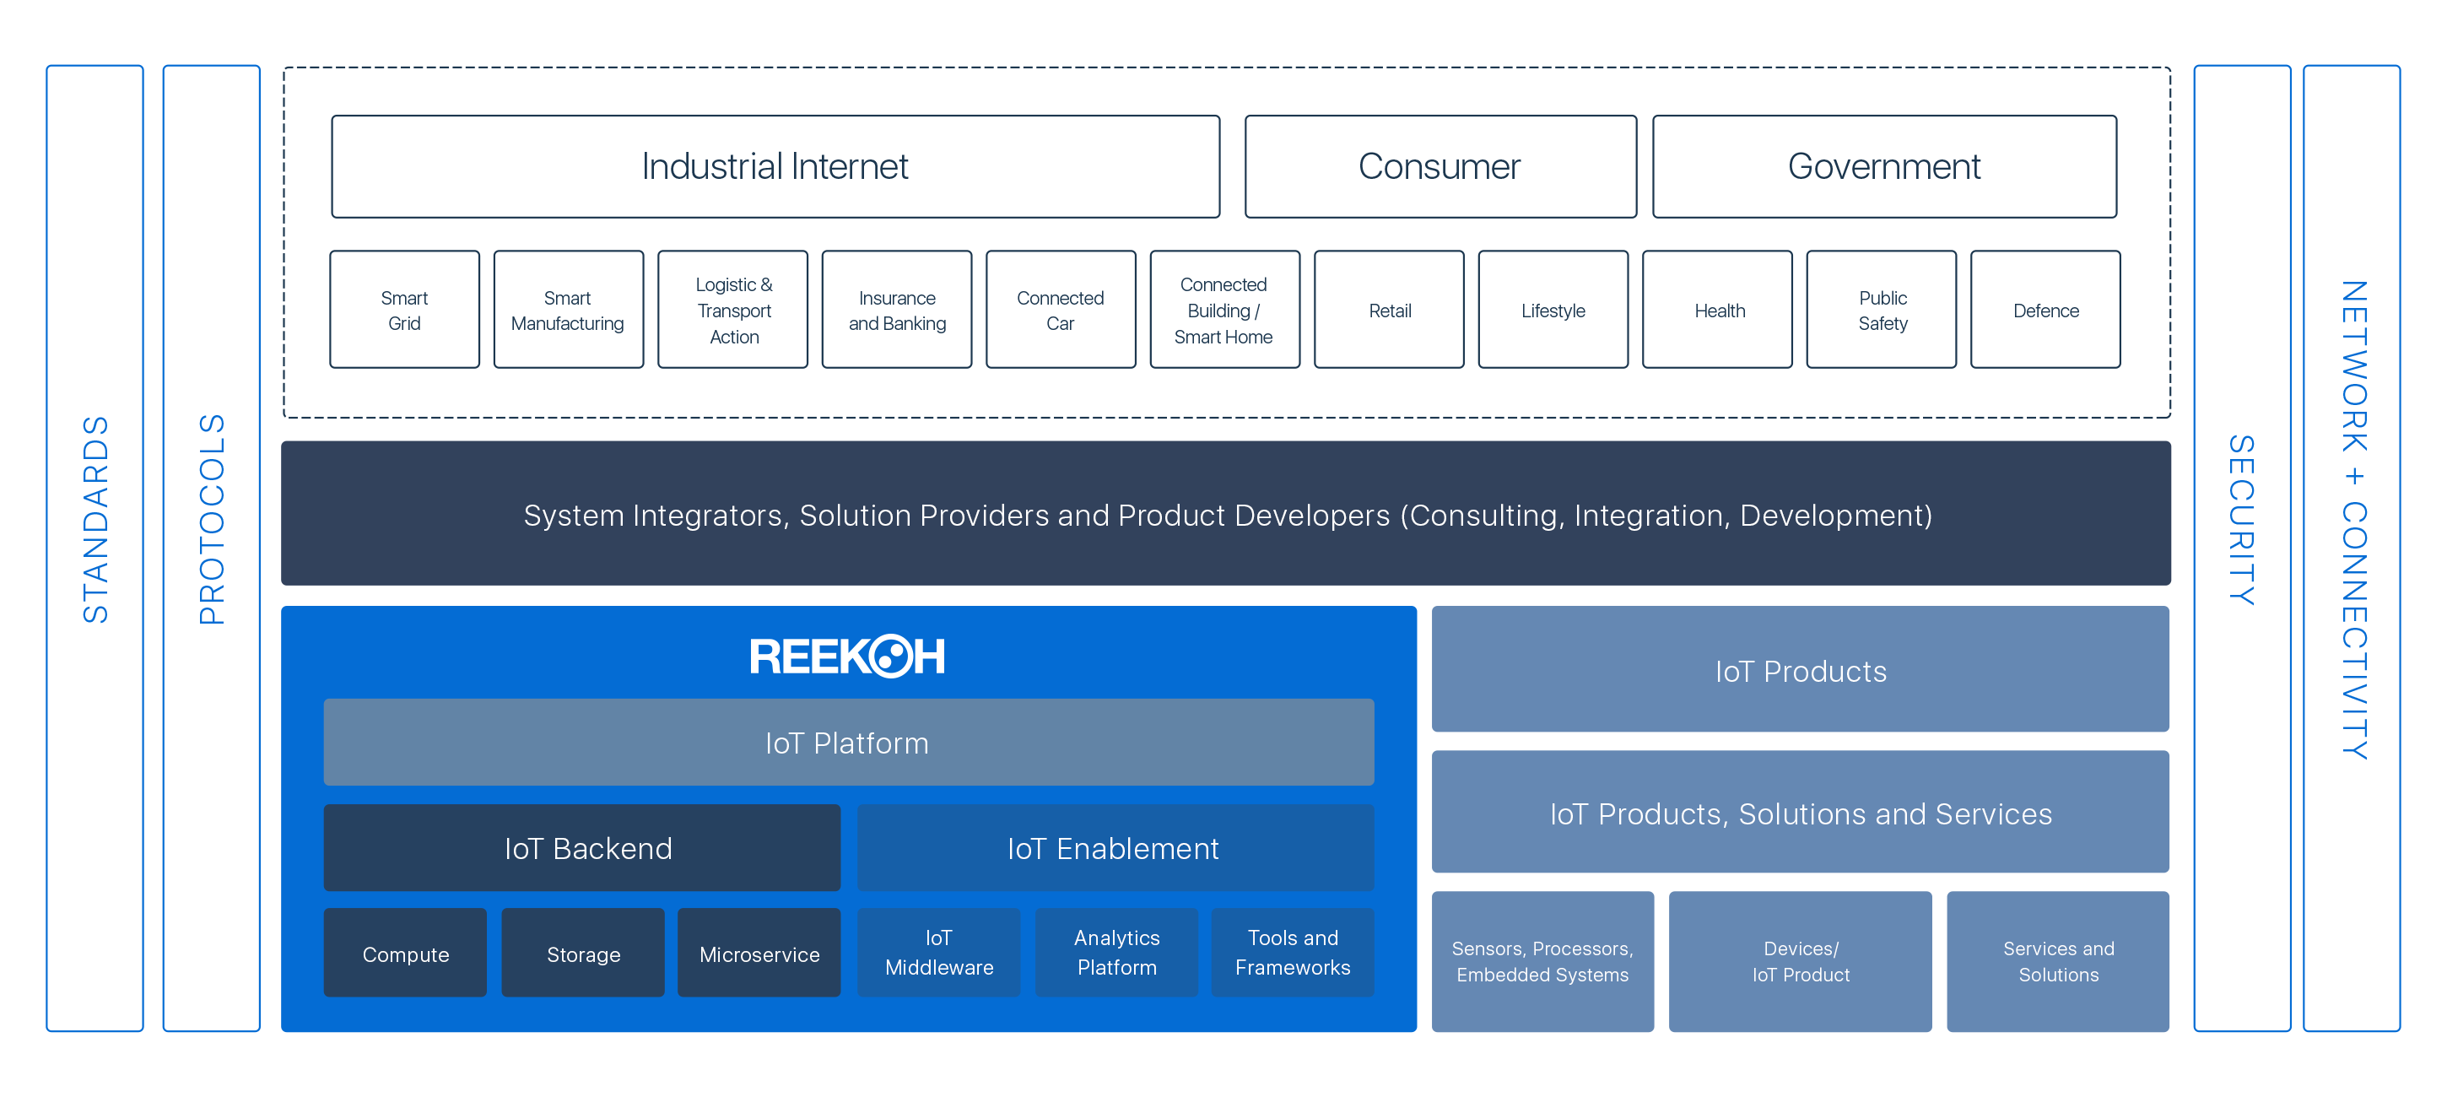
Task: Click the IoT Enablement block
Action: pos(1115,848)
